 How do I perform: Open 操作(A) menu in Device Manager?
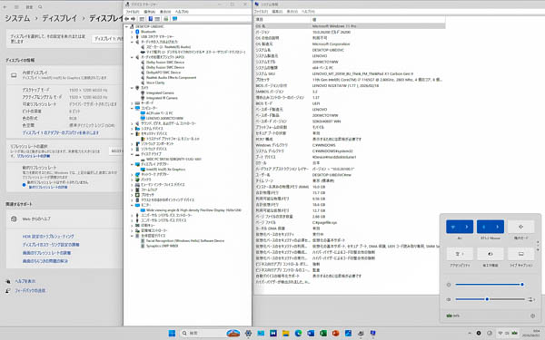(150, 12)
